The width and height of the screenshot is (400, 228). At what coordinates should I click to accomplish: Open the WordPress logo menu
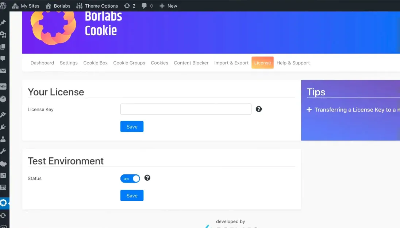[x=3, y=6]
